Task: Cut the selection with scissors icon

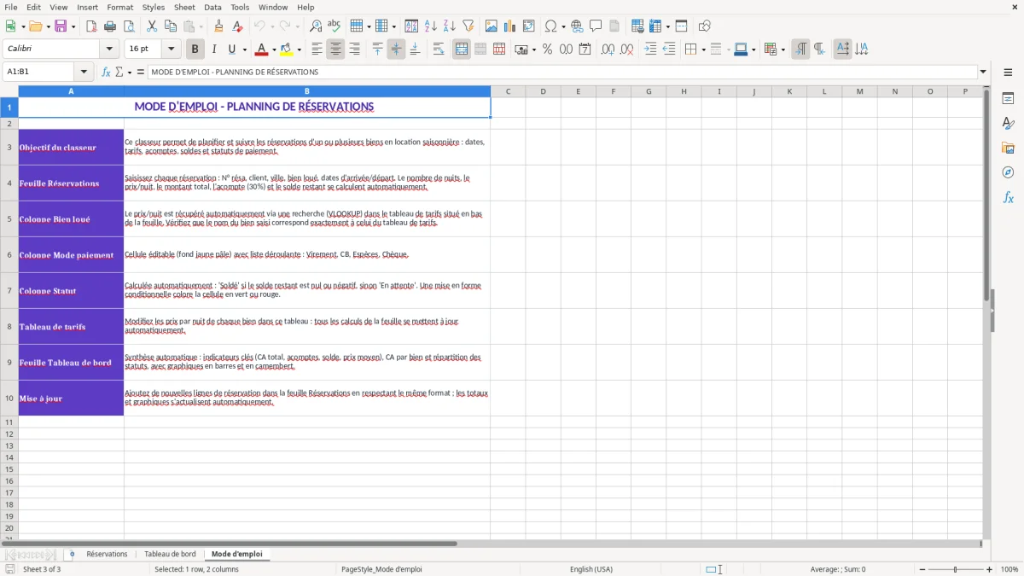Action: (x=151, y=26)
